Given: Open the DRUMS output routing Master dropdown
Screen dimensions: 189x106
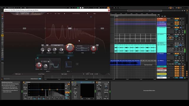Looking at the screenshot, I should [x=170, y=19].
